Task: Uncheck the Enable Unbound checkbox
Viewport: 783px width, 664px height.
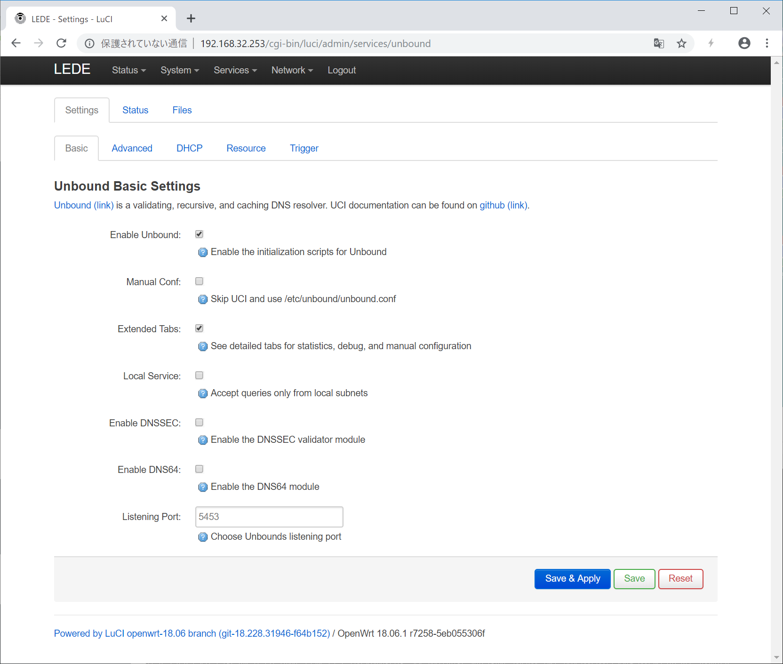Action: click(200, 234)
